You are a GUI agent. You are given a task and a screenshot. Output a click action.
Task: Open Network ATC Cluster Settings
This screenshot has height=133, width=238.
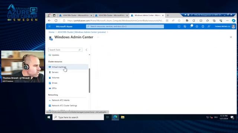coord(64,106)
